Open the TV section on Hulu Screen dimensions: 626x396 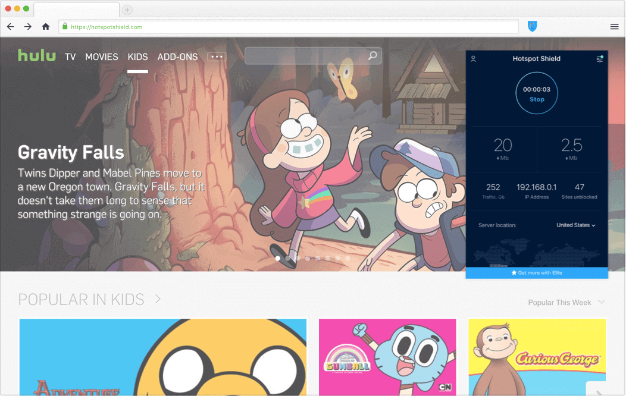tap(70, 57)
